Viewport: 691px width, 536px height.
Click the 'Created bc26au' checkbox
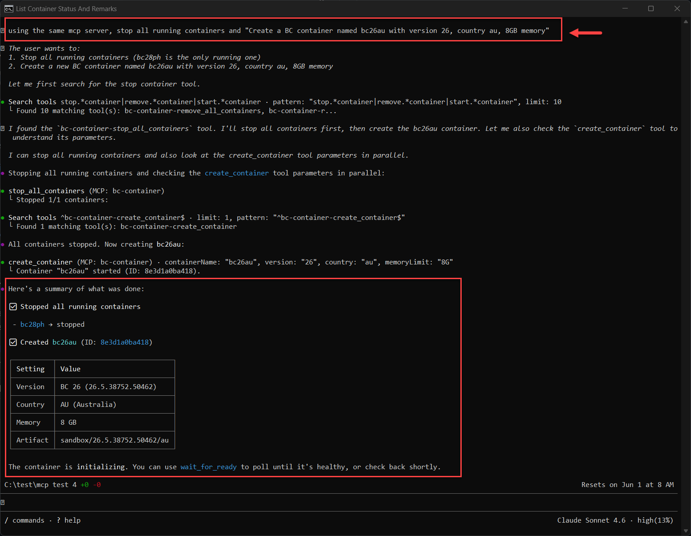(x=13, y=342)
